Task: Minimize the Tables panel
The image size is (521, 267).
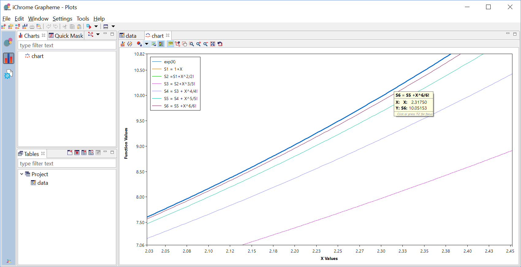Action: 105,152
